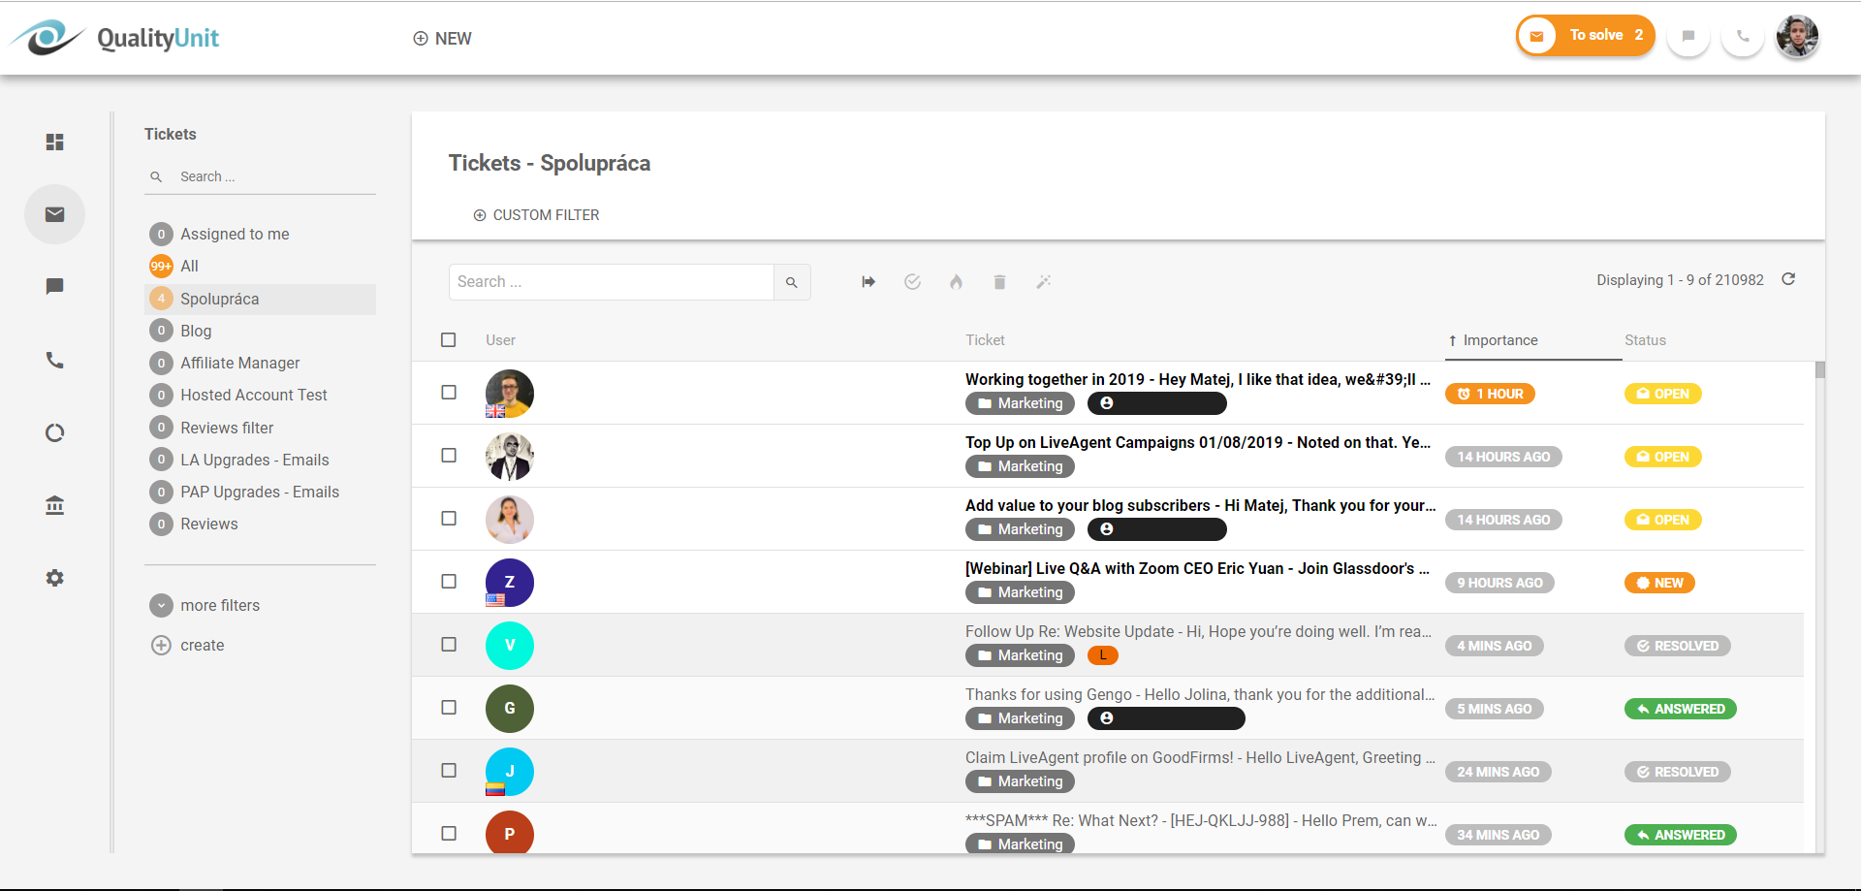
Task: Open the phone calls icon in left sidebar
Action: [x=54, y=360]
